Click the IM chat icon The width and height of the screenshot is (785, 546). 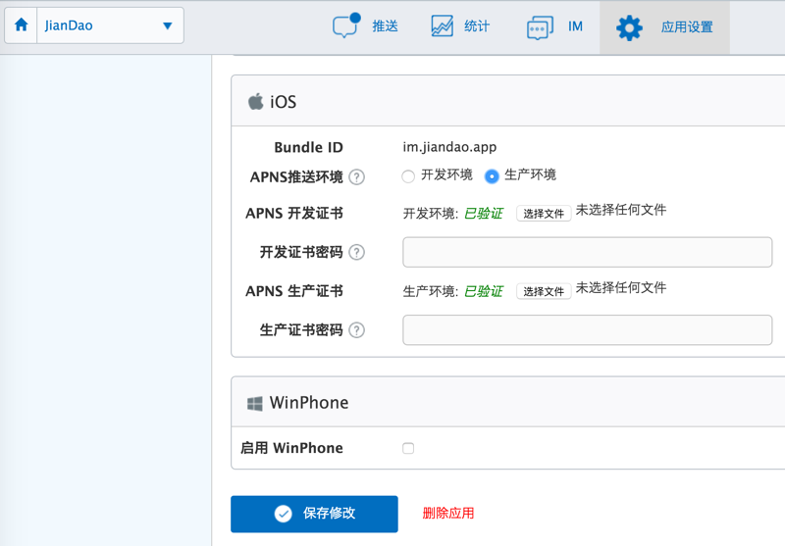(x=540, y=27)
